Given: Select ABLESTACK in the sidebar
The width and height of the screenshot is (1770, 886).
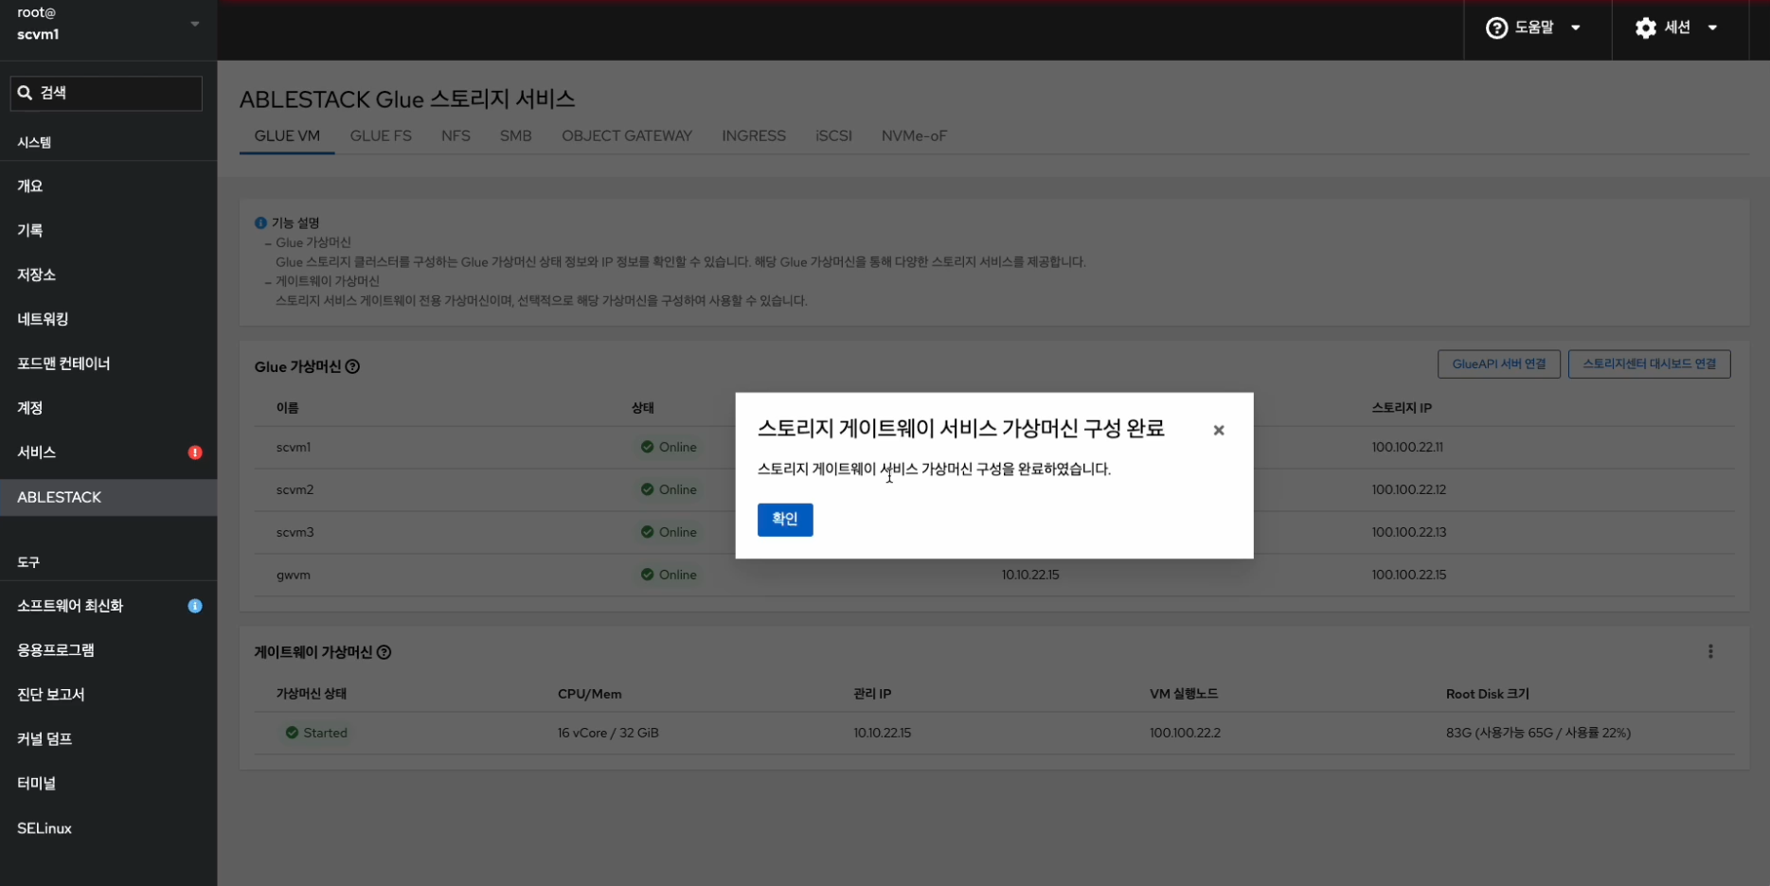Looking at the screenshot, I should [x=109, y=497].
